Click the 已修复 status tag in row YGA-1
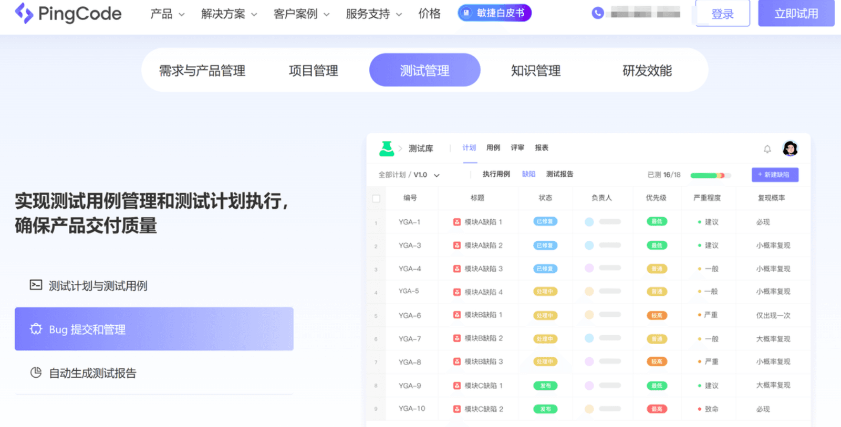Image resolution: width=841 pixels, height=427 pixels. pyautogui.click(x=545, y=221)
